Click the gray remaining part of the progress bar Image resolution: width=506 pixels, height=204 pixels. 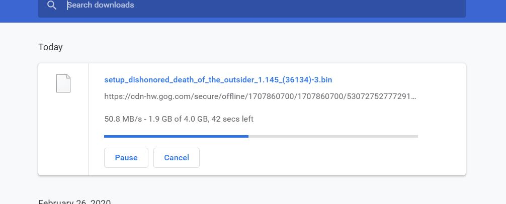click(x=333, y=136)
